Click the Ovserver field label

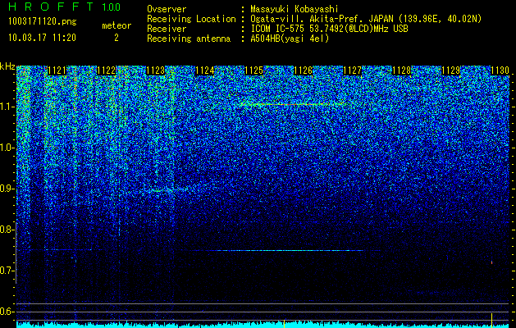(x=167, y=9)
